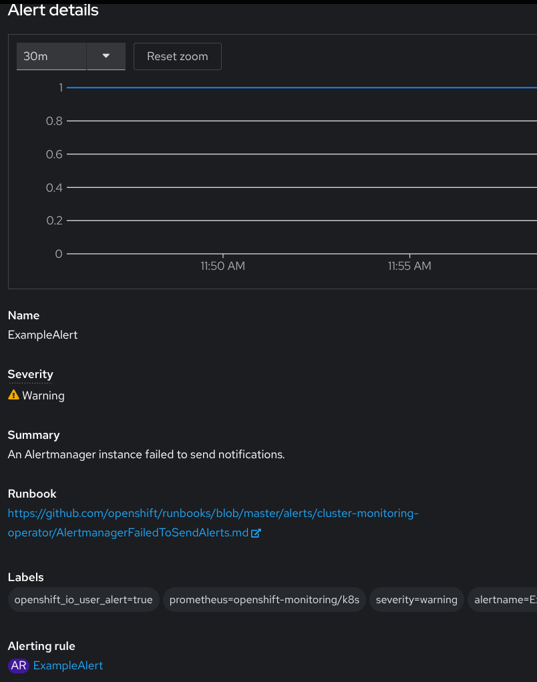Click the external link icon after the runbook URL
The height and width of the screenshot is (682, 537).
pos(256,534)
